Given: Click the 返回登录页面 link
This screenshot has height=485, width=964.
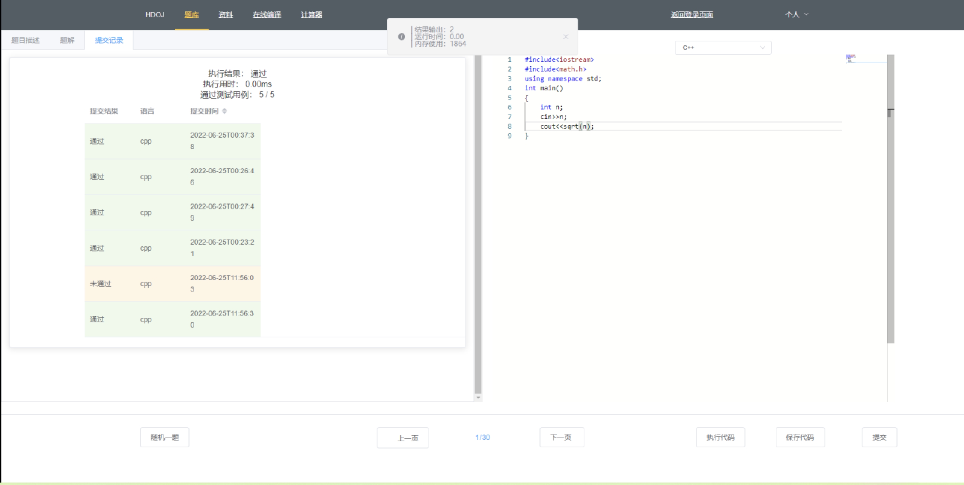Looking at the screenshot, I should [692, 15].
